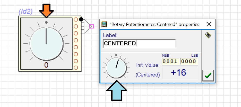Click the large rotary potentiometer knob on canvas
This screenshot has width=241, height=107.
coord(46,44)
